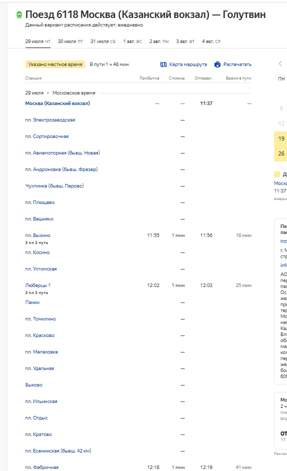287x471 pixels.
Task: Click arrival time 11:55 at Выхино
Action: click(153, 235)
